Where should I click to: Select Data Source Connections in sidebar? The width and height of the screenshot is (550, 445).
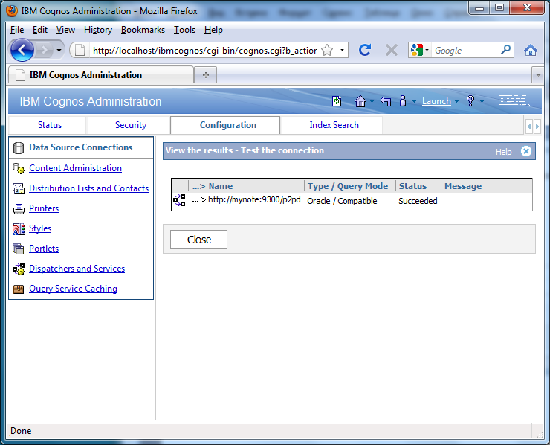click(x=81, y=147)
